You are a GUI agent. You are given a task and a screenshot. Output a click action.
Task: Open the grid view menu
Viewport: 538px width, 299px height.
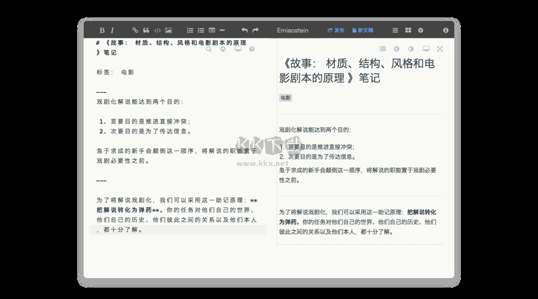click(408, 30)
